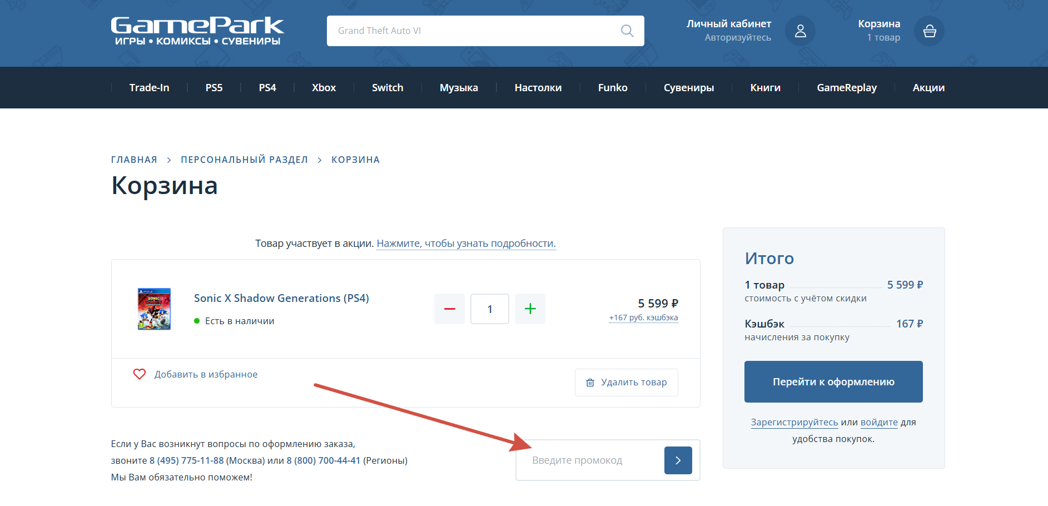Click Добавить в избранное link
The height and width of the screenshot is (506, 1048).
coord(206,374)
